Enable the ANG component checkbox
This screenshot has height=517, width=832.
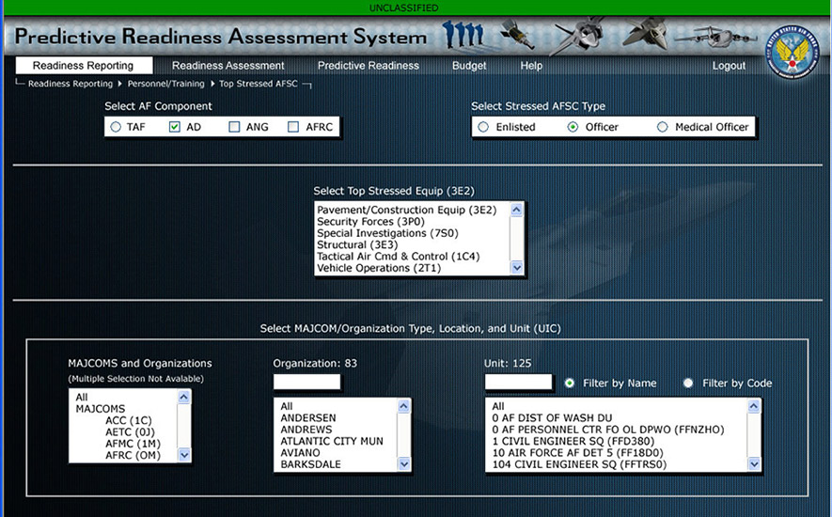234,127
